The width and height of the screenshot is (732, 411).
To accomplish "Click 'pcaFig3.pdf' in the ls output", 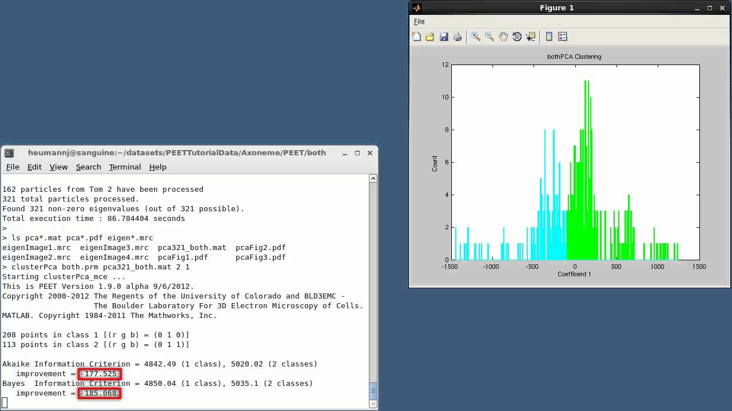I will (x=261, y=257).
